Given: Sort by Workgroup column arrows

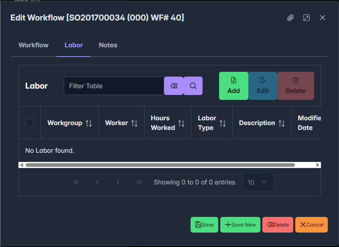Looking at the screenshot, I should click(x=89, y=123).
